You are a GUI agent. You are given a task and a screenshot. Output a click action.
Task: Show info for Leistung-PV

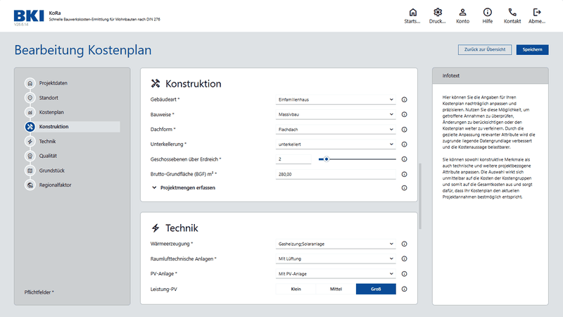click(x=404, y=289)
